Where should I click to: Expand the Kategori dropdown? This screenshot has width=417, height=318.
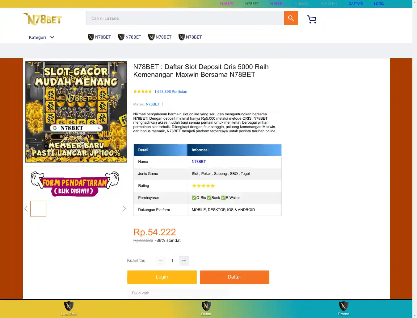[41, 37]
